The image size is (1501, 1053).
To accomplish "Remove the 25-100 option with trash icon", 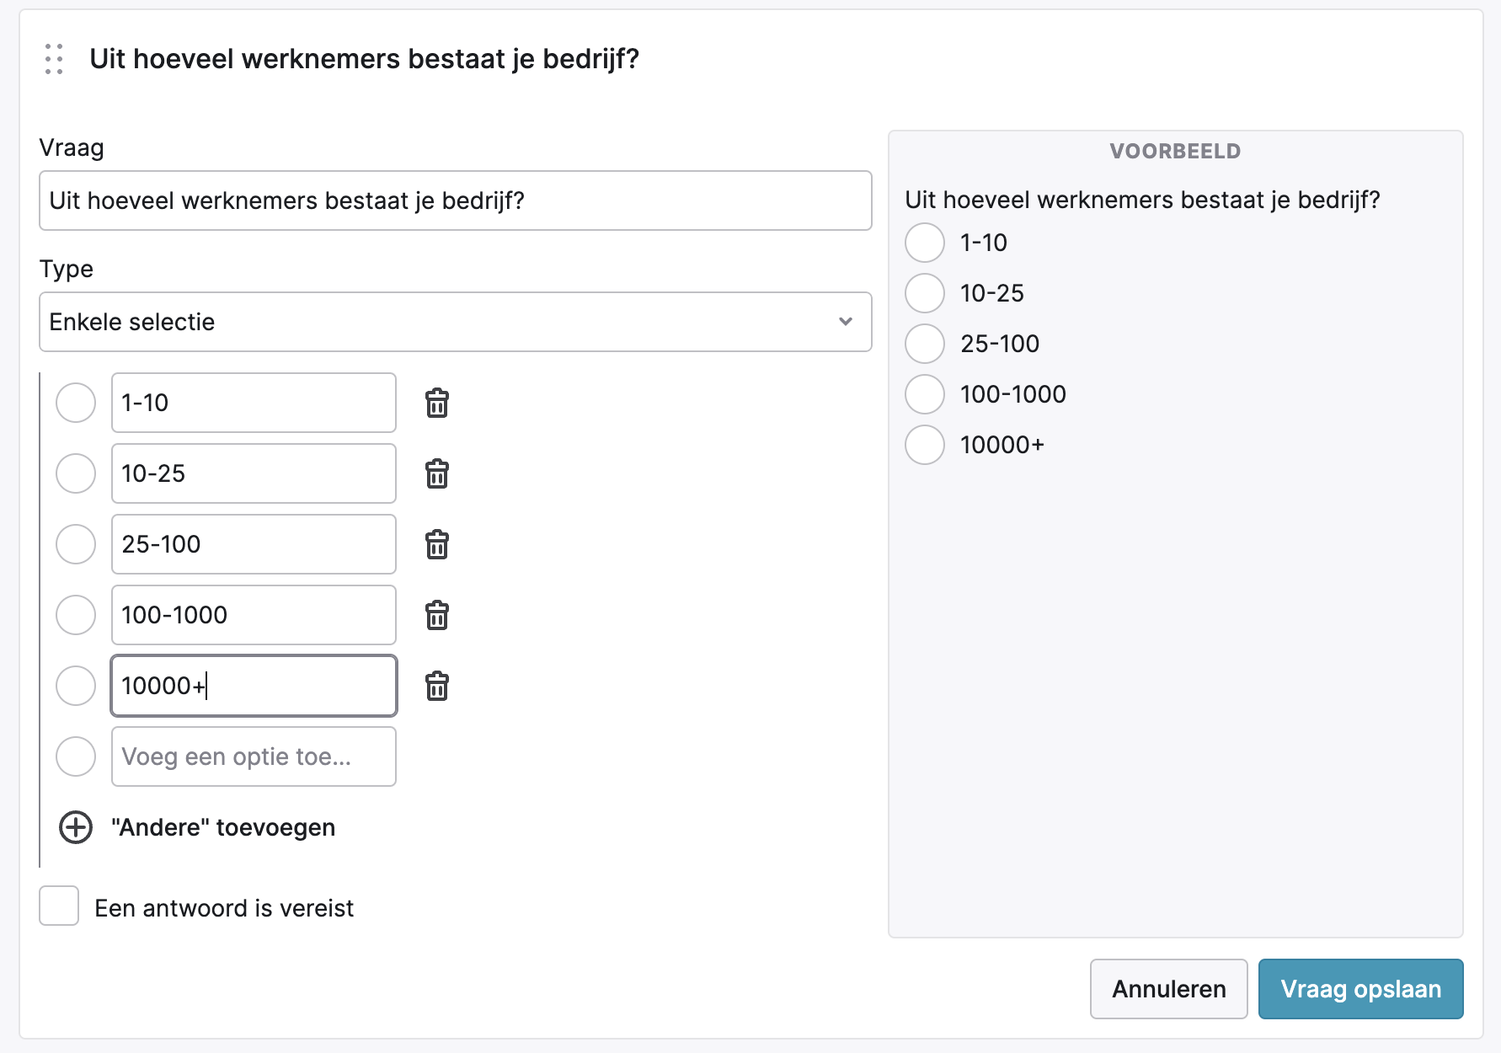I will [436, 545].
